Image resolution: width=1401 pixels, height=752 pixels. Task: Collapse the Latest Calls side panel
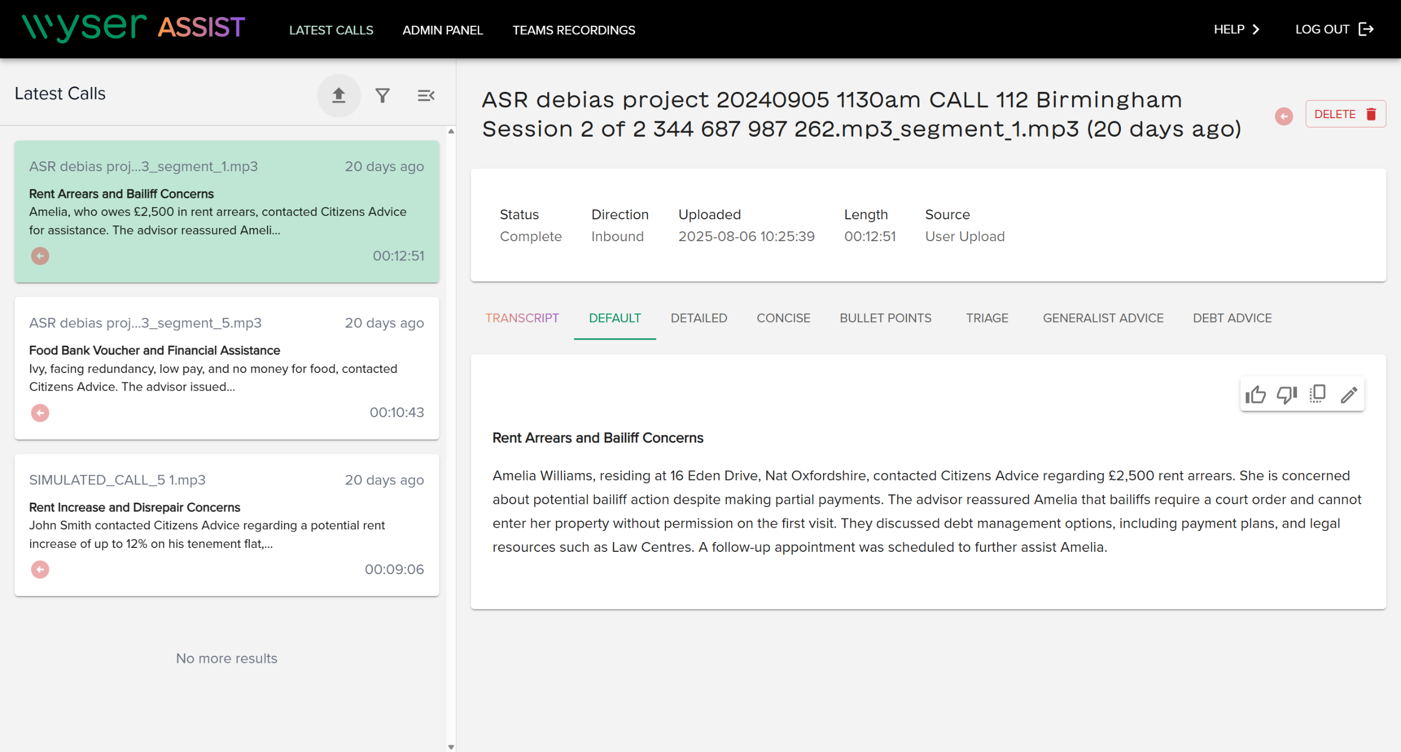point(426,96)
